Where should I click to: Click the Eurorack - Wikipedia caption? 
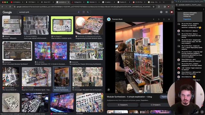point(9,38)
